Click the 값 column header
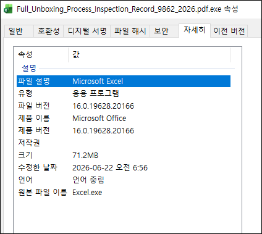 tap(149, 55)
